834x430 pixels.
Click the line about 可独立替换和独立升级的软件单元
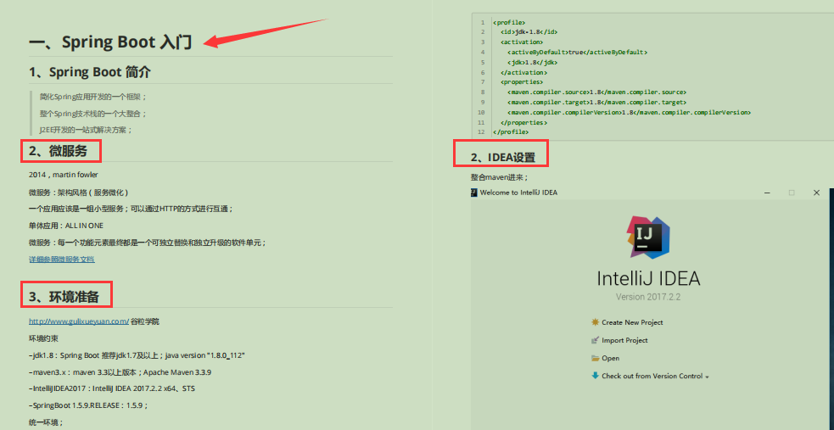(x=148, y=243)
